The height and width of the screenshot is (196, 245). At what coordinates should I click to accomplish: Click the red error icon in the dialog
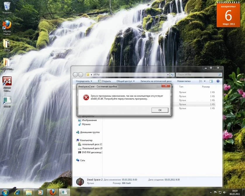(x=86, y=97)
